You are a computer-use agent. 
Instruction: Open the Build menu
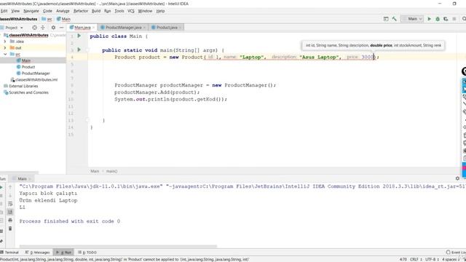[96, 11]
